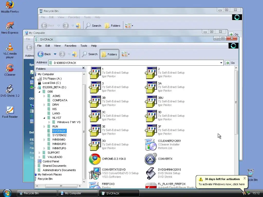This screenshot has height=197, width=263.
Task: Open the address bar dropdown in SVCPACK
Action: click(x=221, y=63)
